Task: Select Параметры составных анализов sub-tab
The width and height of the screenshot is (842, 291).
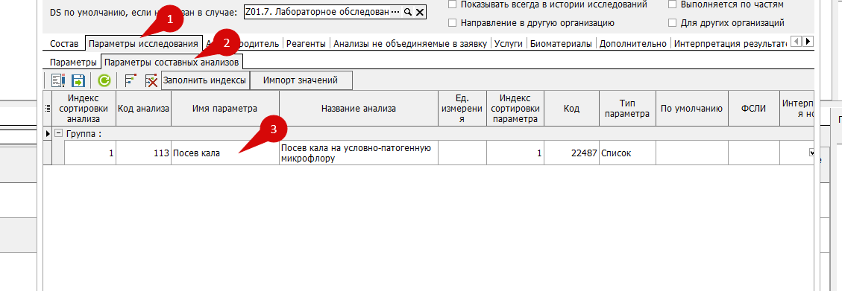Action: pyautogui.click(x=172, y=63)
